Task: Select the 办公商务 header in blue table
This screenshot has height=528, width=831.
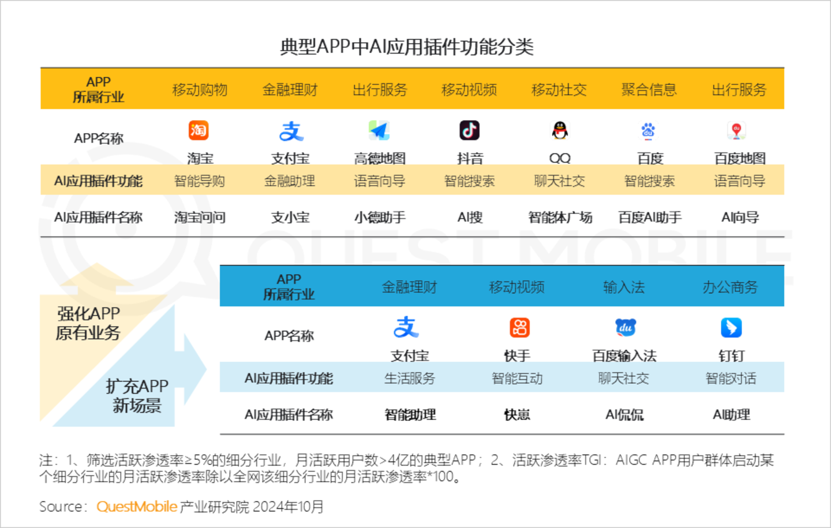Action: point(730,287)
